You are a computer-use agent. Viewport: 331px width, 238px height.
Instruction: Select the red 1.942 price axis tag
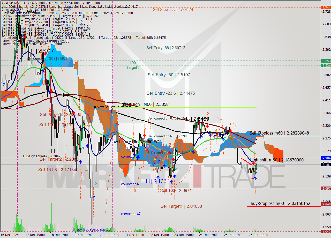326,232
